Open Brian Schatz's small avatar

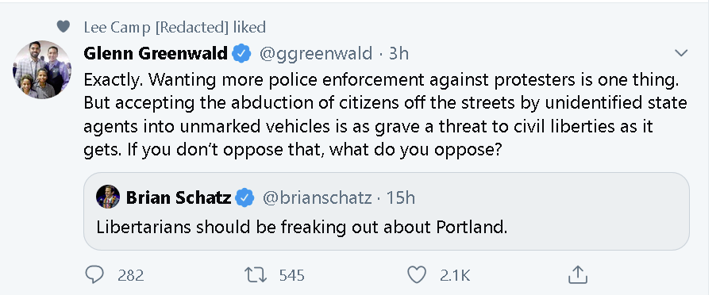point(108,197)
